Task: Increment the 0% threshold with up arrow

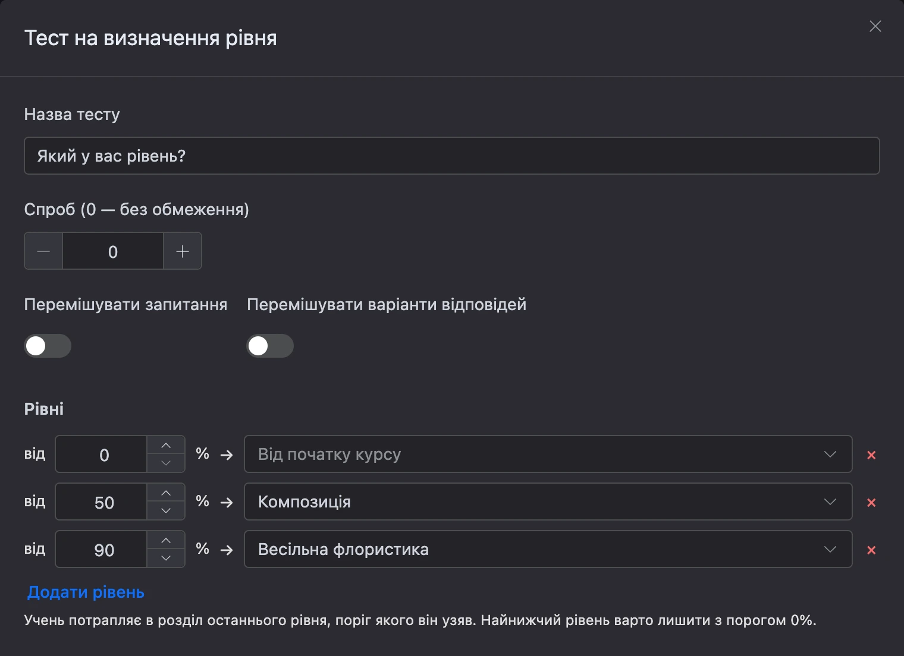Action: [166, 445]
